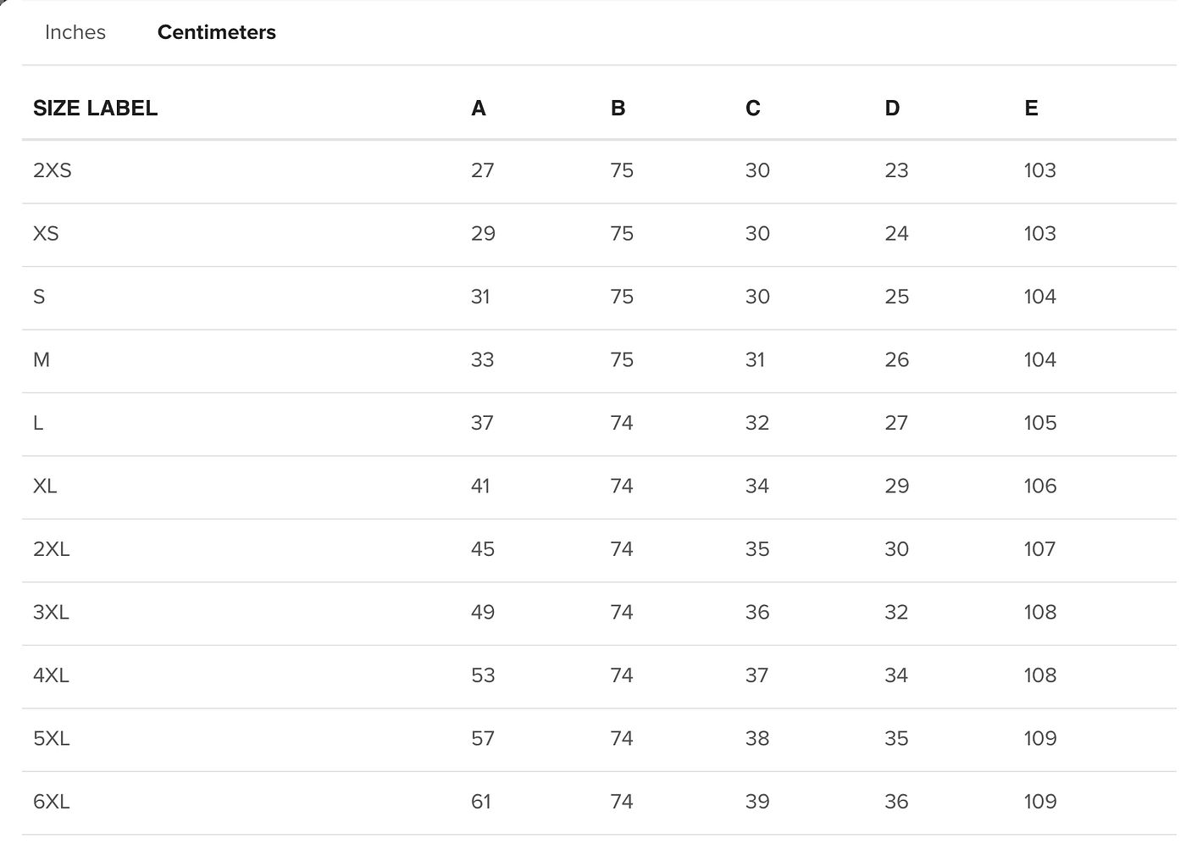Click column header C
This screenshot has height=850, width=1186.
pyautogui.click(x=753, y=108)
